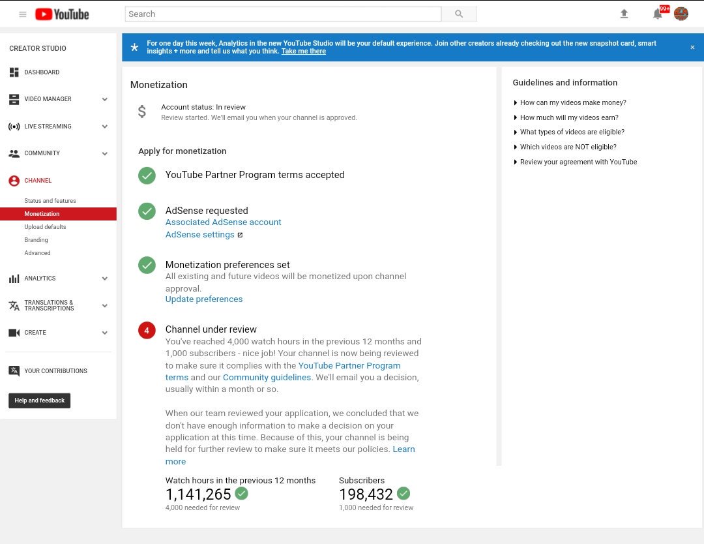704x544 pixels.
Task: Follow the 'Take me there' link
Action: coord(304,52)
